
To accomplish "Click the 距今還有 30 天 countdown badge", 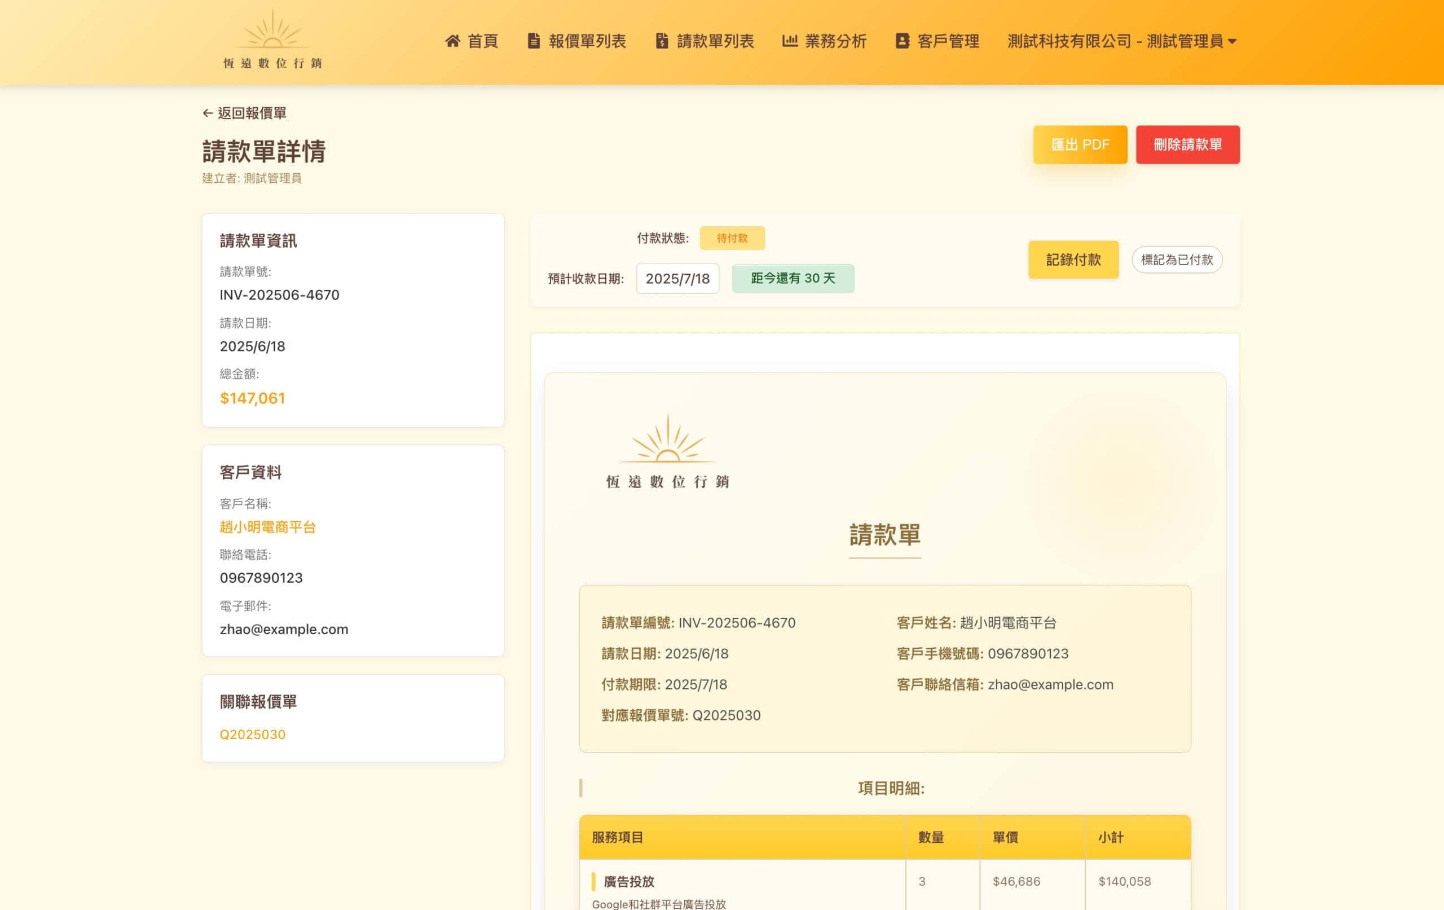I will pos(793,278).
